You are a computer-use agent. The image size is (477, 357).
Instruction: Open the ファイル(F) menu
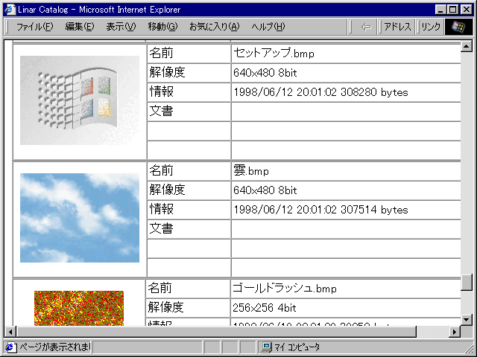point(34,27)
